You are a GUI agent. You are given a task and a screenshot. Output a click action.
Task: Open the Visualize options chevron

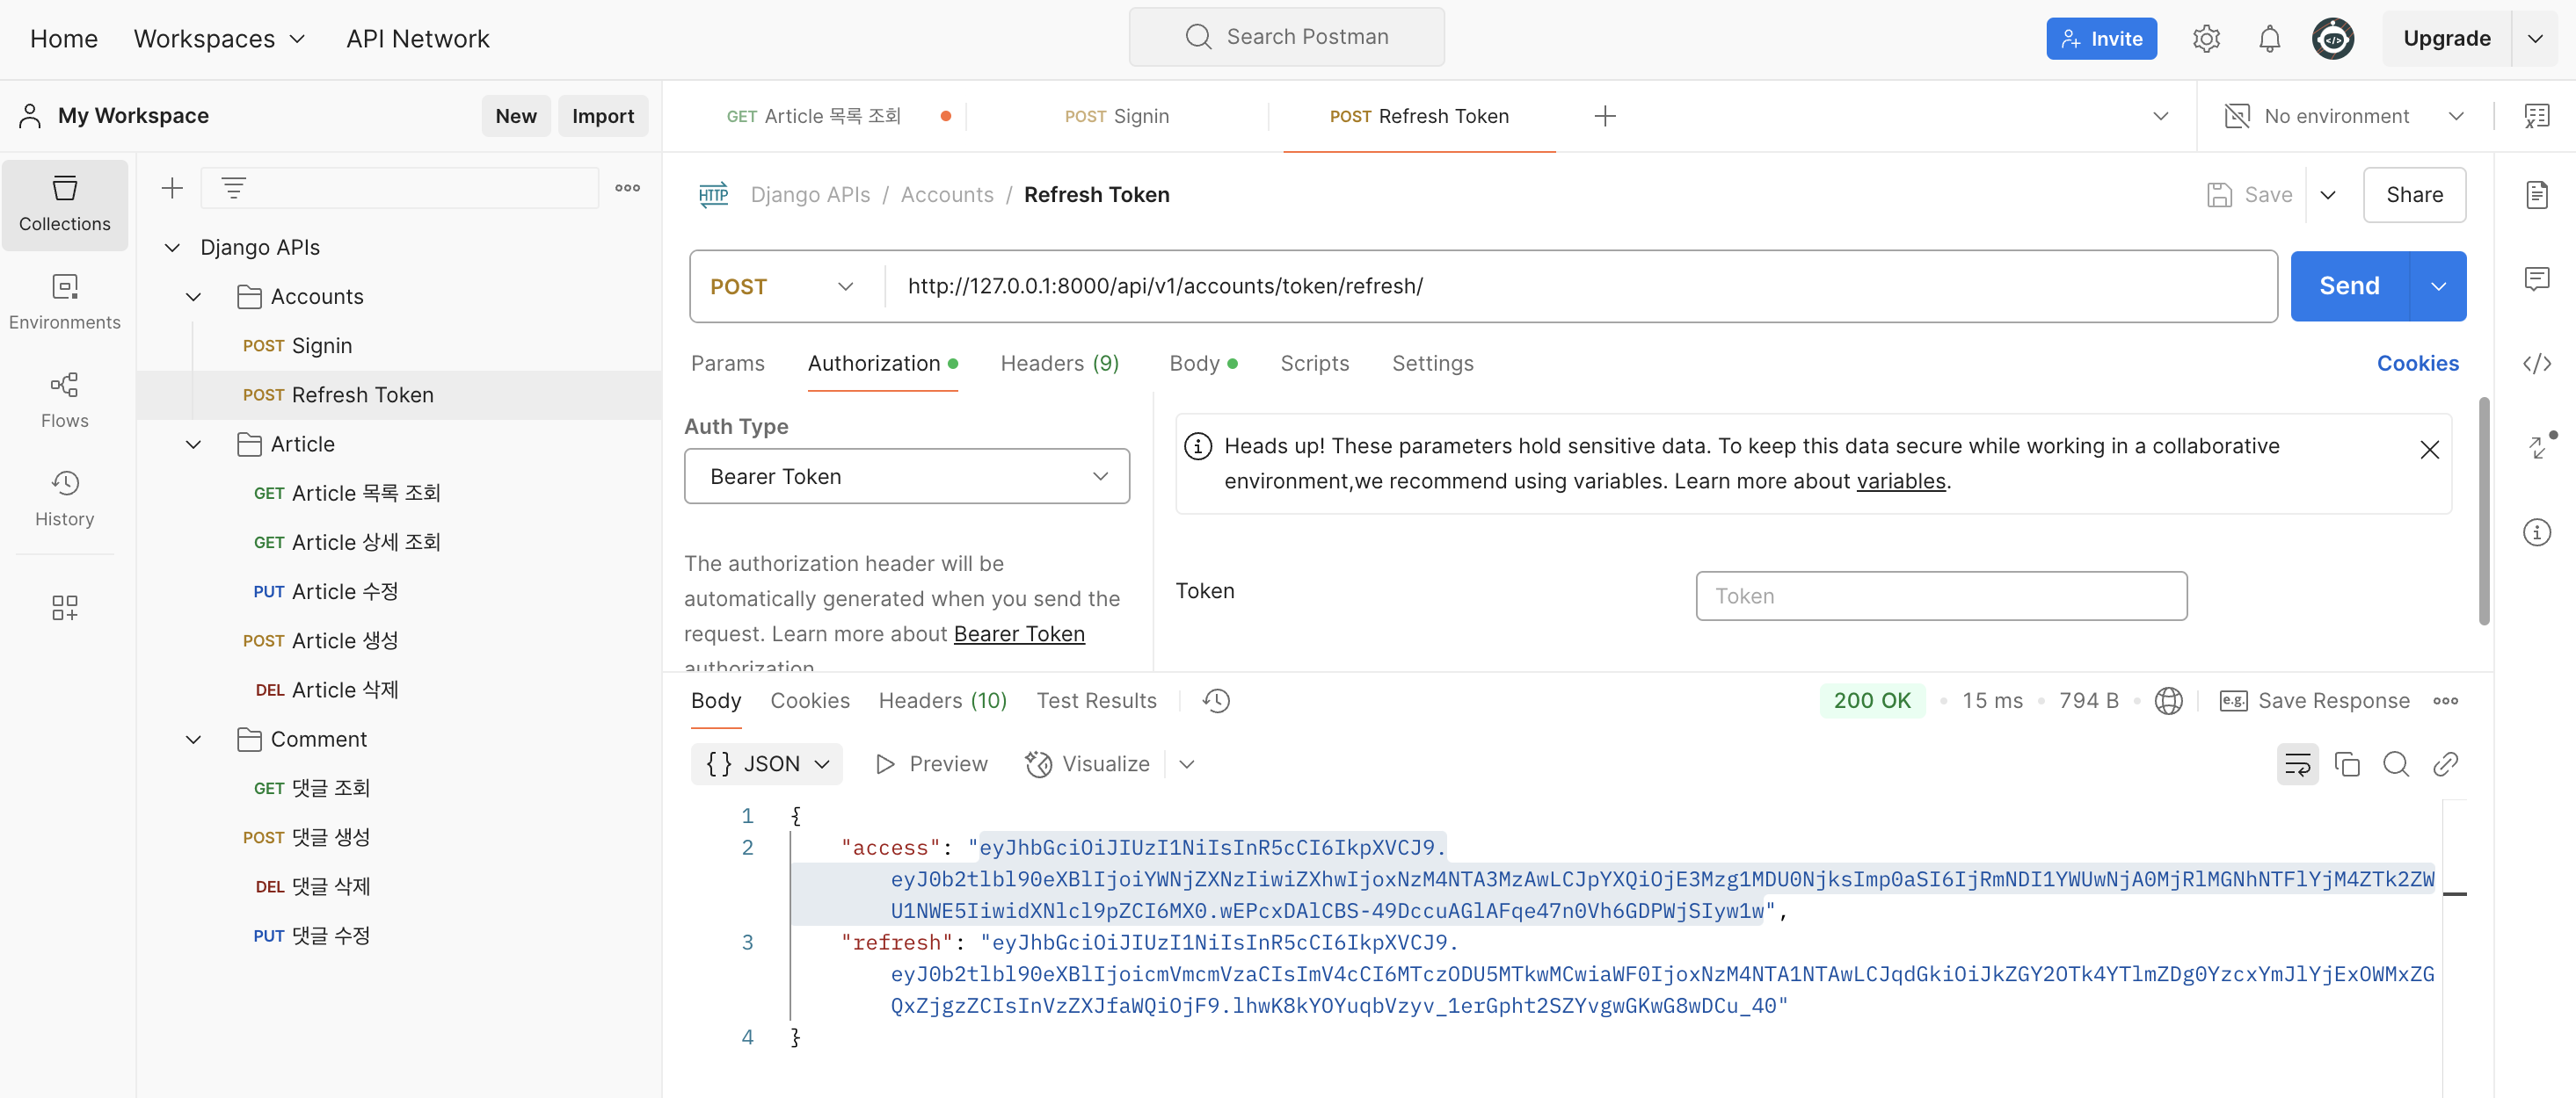coord(1186,764)
